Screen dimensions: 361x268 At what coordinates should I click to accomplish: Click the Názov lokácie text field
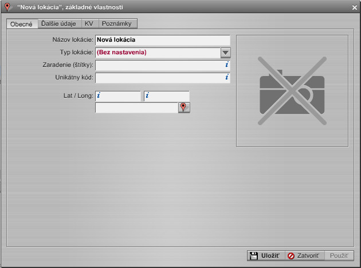[x=162, y=40]
